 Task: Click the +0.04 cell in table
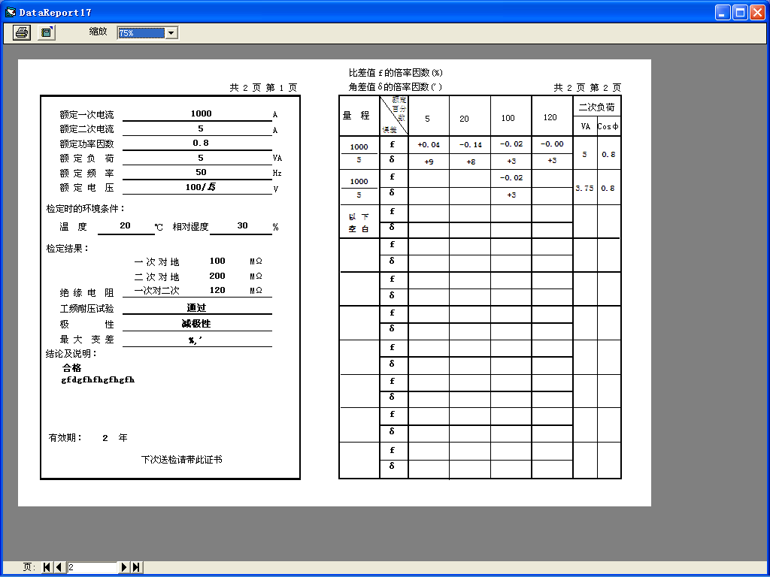point(429,144)
